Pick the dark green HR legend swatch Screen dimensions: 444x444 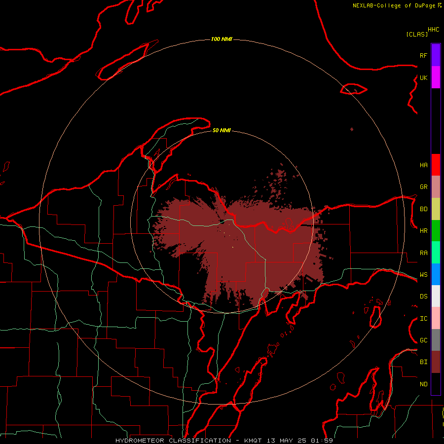(x=436, y=230)
